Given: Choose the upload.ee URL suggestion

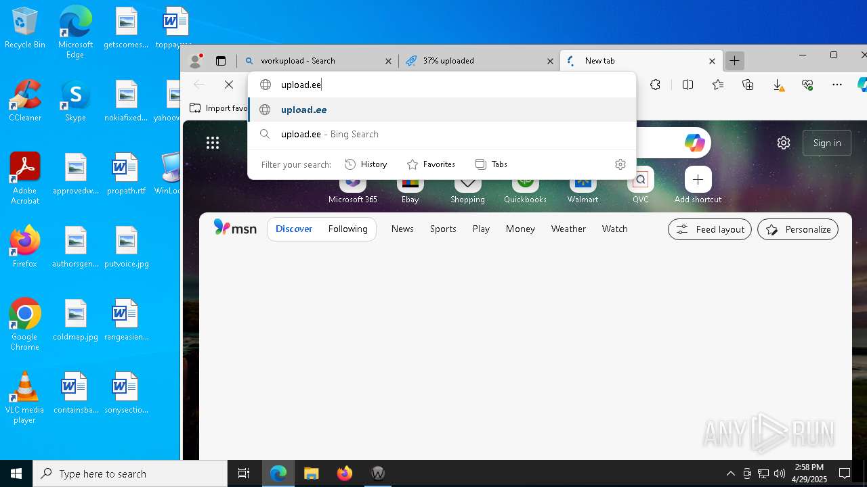Looking at the screenshot, I should 442,110.
